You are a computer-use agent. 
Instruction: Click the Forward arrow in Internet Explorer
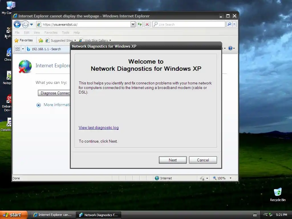[x=25, y=25]
